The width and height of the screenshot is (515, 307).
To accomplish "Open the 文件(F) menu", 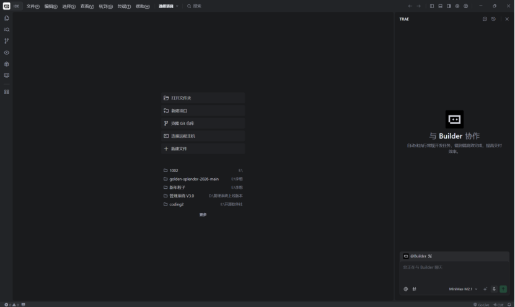I will pyautogui.click(x=33, y=6).
